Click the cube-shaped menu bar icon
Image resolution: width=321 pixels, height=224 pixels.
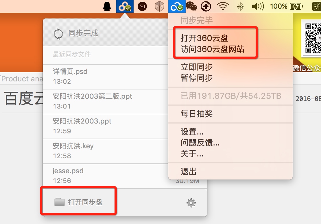[159, 6]
